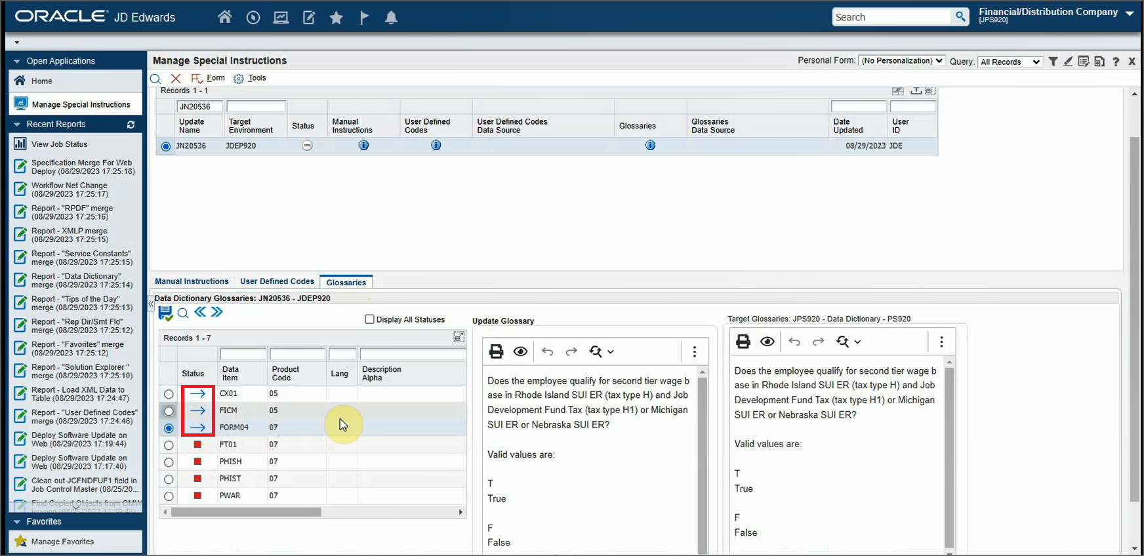
Task: Click the header Search input box
Action: tap(892, 17)
